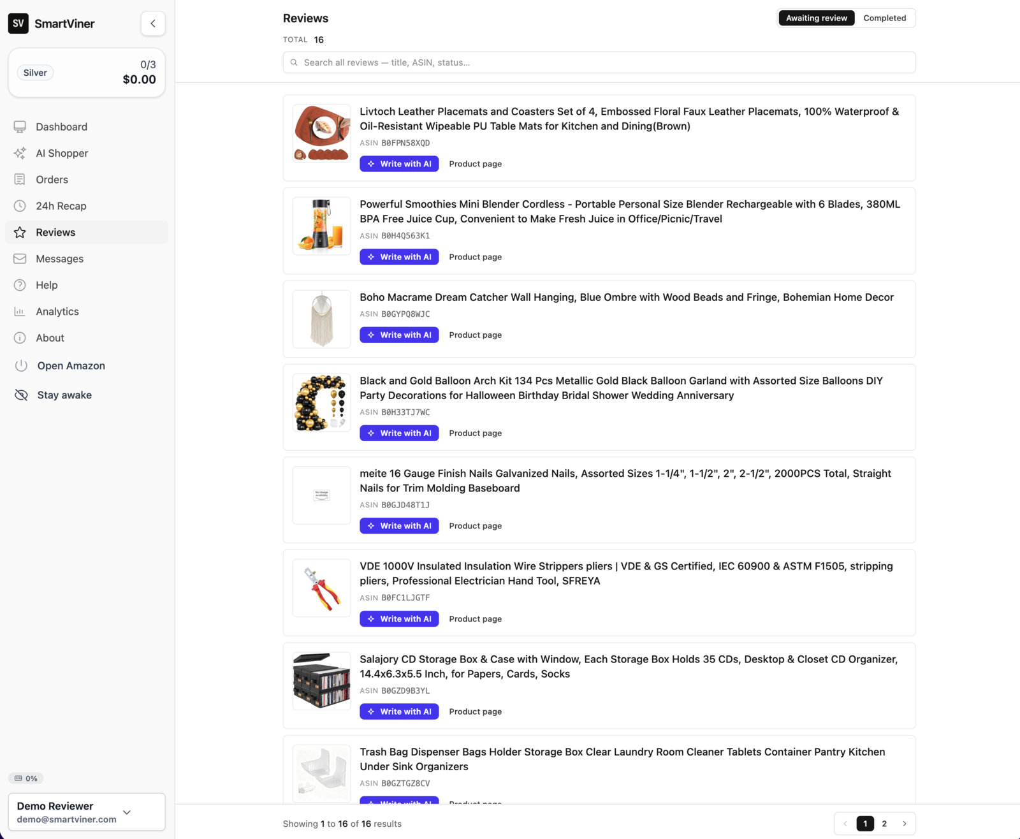1020x839 pixels.
Task: Open the About page
Action: click(x=87, y=338)
